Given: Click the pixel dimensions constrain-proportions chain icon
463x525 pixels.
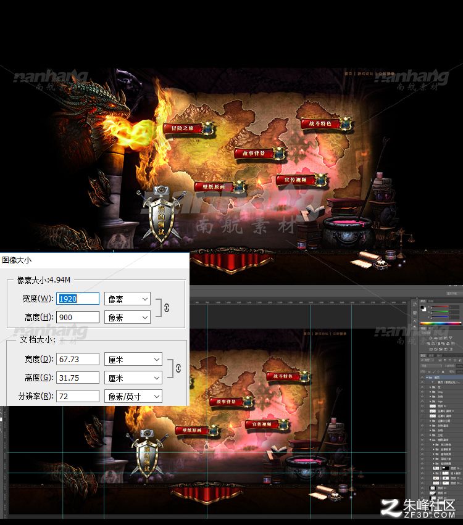Looking at the screenshot, I should pyautogui.click(x=167, y=308).
